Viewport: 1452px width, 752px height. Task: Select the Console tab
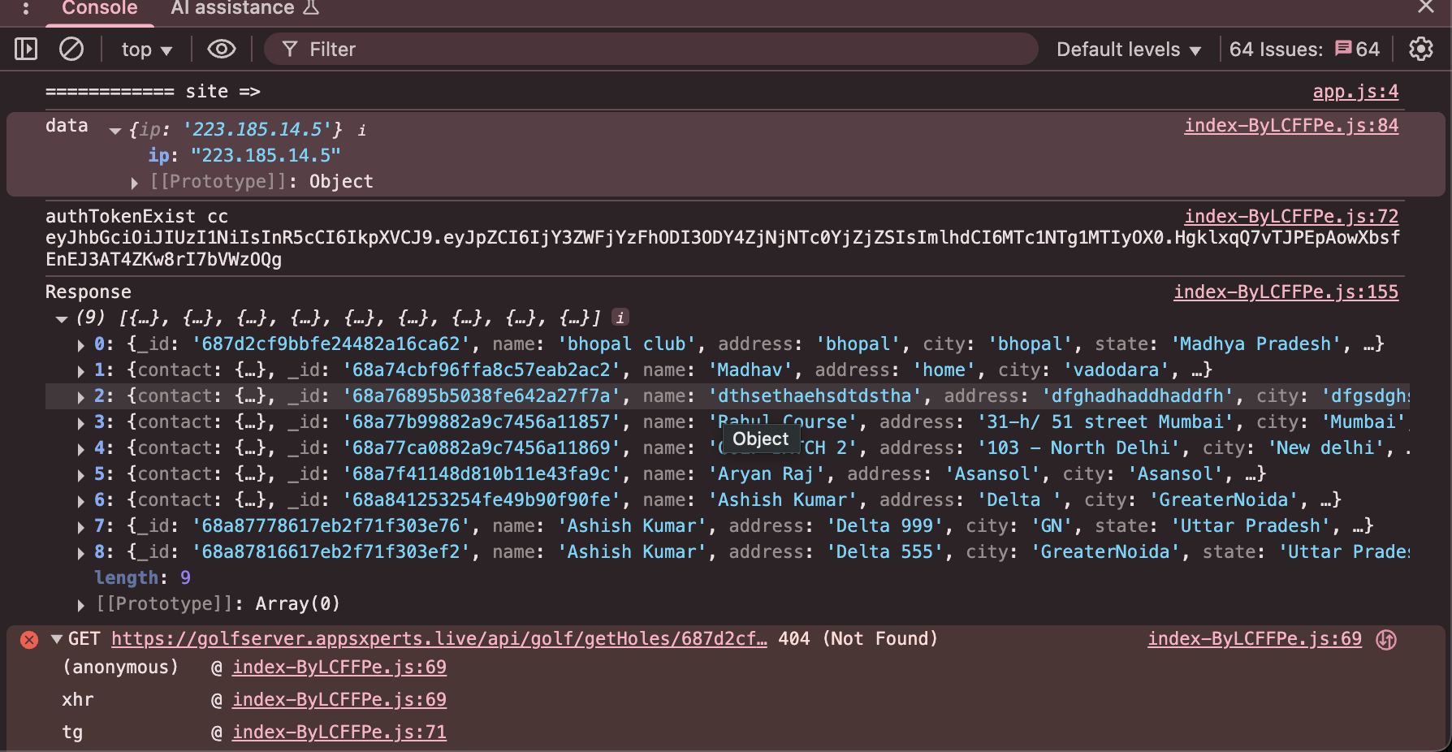coord(99,9)
